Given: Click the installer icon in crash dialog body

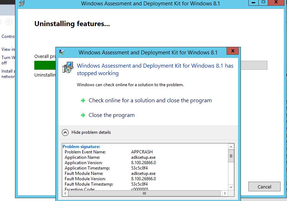Looking at the screenshot, I should [x=68, y=67].
